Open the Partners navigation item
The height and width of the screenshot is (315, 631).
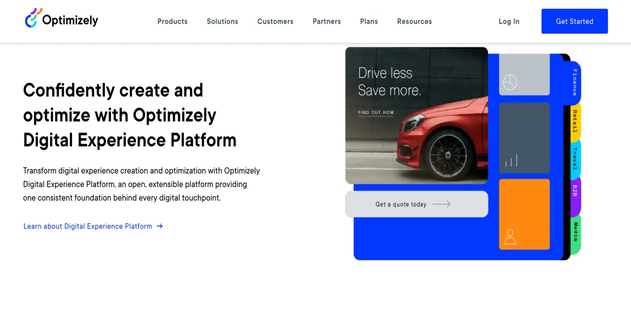[x=326, y=21]
